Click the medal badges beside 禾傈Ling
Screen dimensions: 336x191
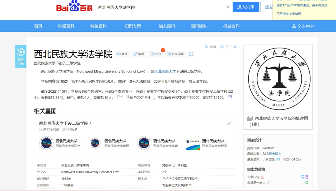pos(305,177)
